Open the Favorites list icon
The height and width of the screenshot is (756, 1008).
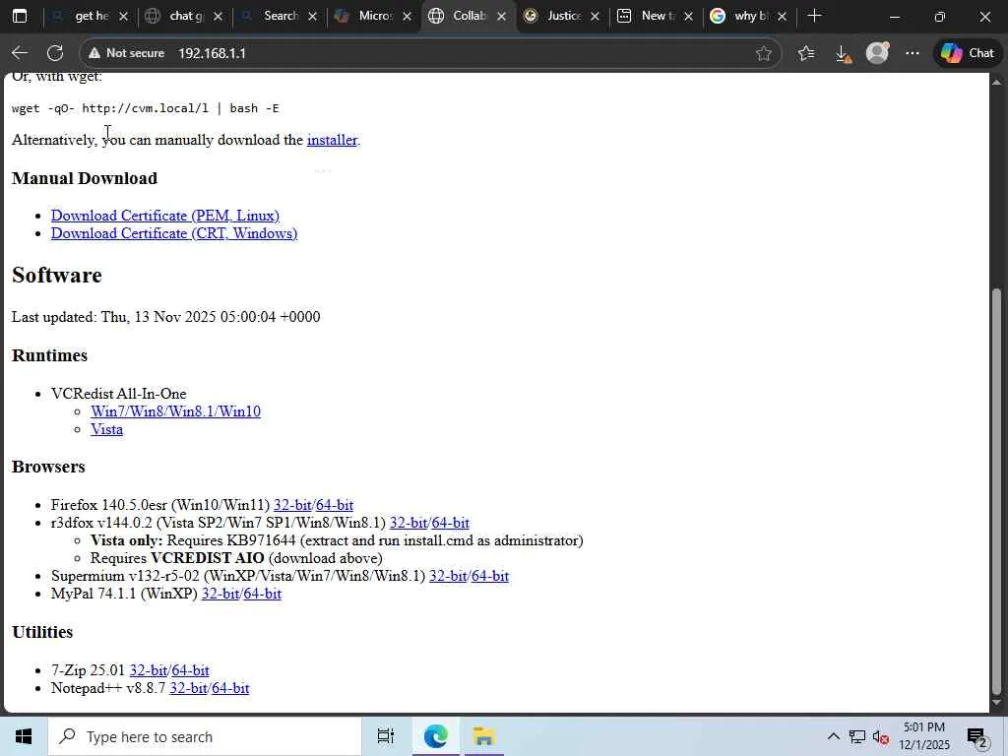coord(805,53)
